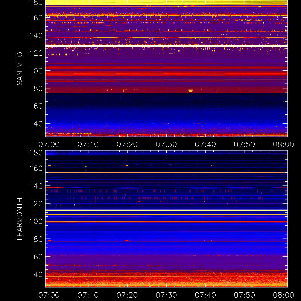The image size is (301, 301).
Task: Click 07:20 under the SAN VITO spectrogram
Action: click(127, 144)
